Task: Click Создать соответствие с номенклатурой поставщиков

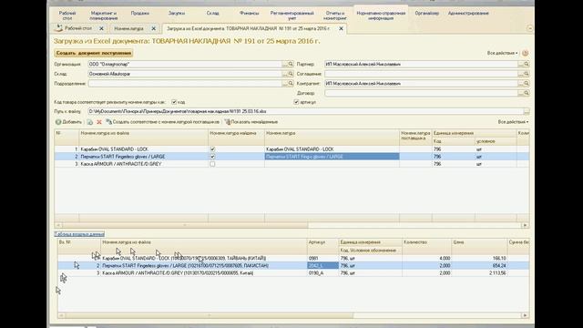Action: pos(163,122)
